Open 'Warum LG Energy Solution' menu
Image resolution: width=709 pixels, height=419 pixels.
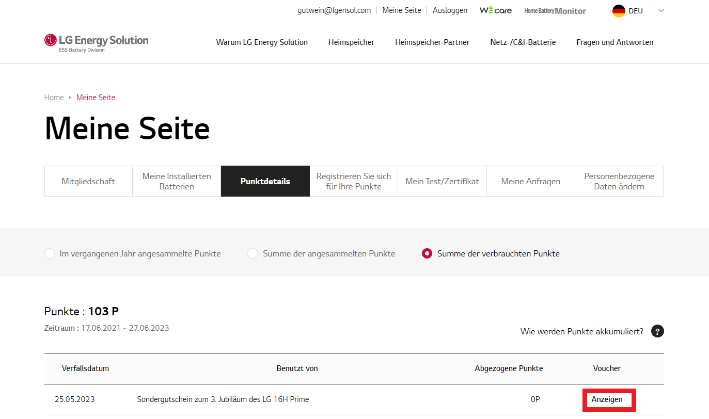[x=262, y=42]
